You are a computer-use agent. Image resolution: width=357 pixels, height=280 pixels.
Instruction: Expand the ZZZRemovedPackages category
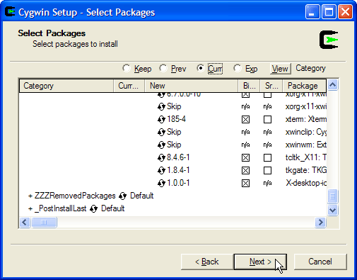click(30, 196)
